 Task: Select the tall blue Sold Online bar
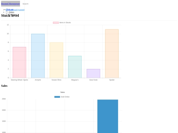108,116
